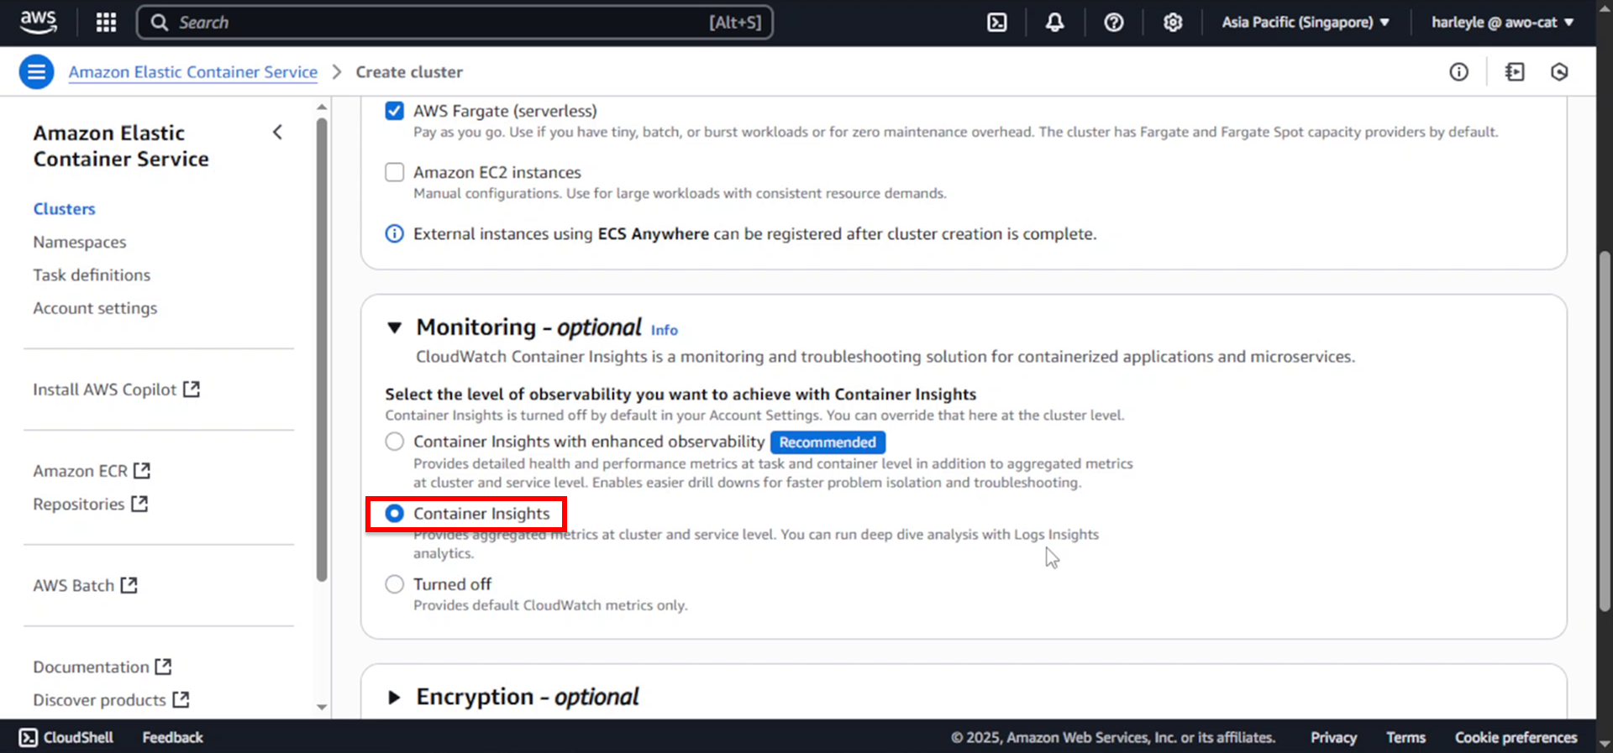
Task: Click the sidebar vertical scrollbar thumb
Action: pyautogui.click(x=322, y=349)
